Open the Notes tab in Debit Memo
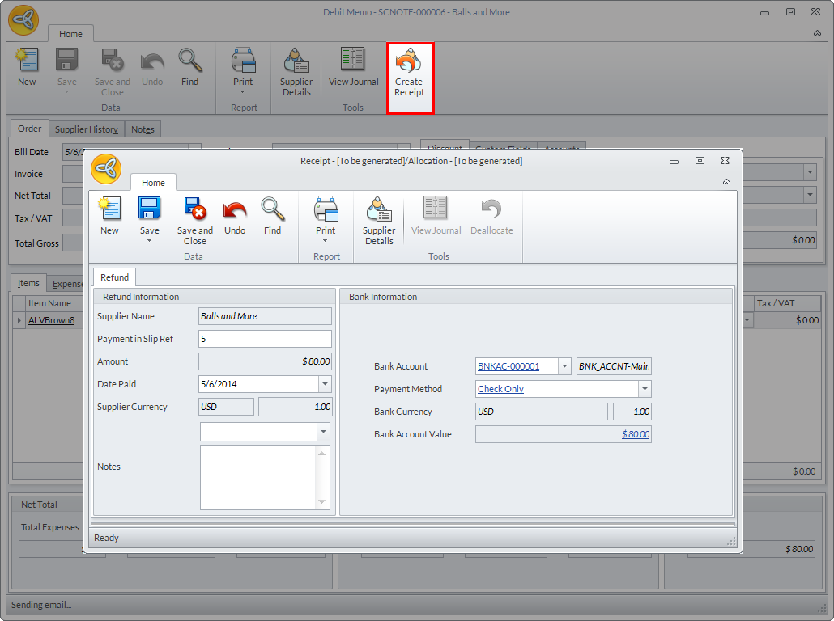The width and height of the screenshot is (834, 621). click(x=143, y=129)
